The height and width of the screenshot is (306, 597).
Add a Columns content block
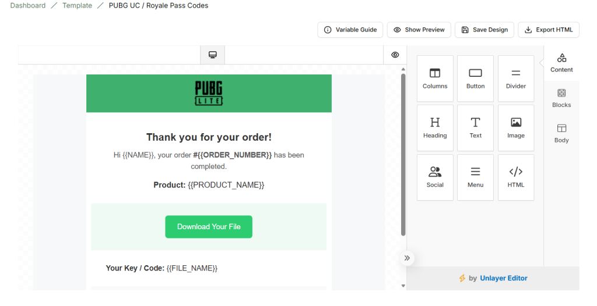point(435,79)
